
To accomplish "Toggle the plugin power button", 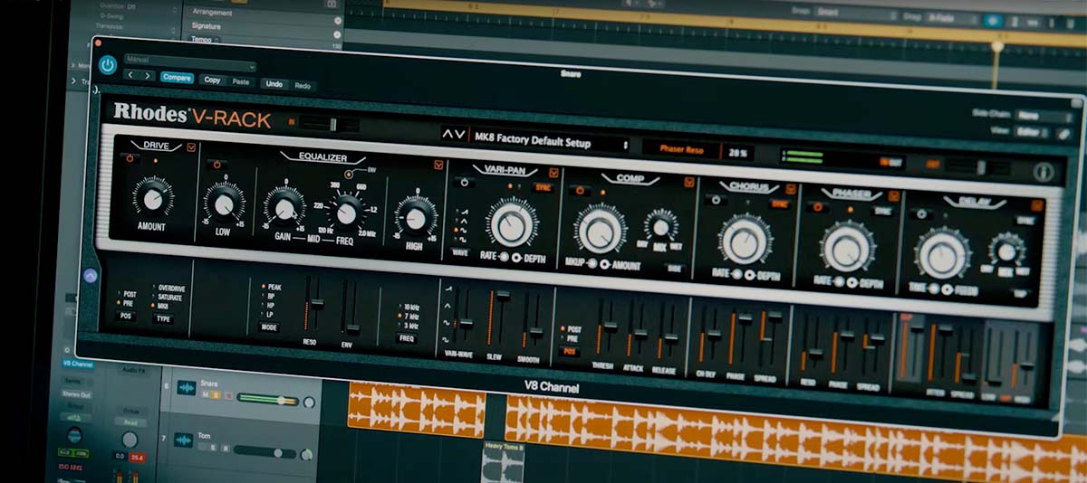I will pos(108,65).
